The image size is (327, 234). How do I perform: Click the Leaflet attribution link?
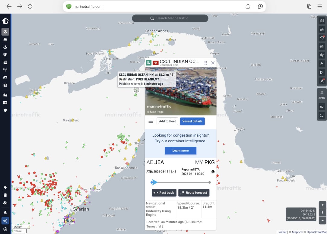tap(282, 232)
